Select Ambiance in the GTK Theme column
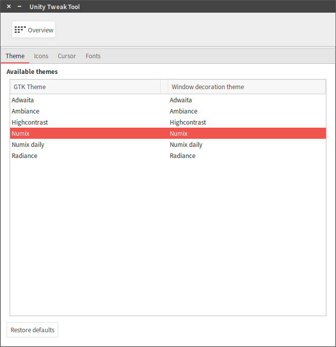This screenshot has height=347, width=336. coord(25,111)
